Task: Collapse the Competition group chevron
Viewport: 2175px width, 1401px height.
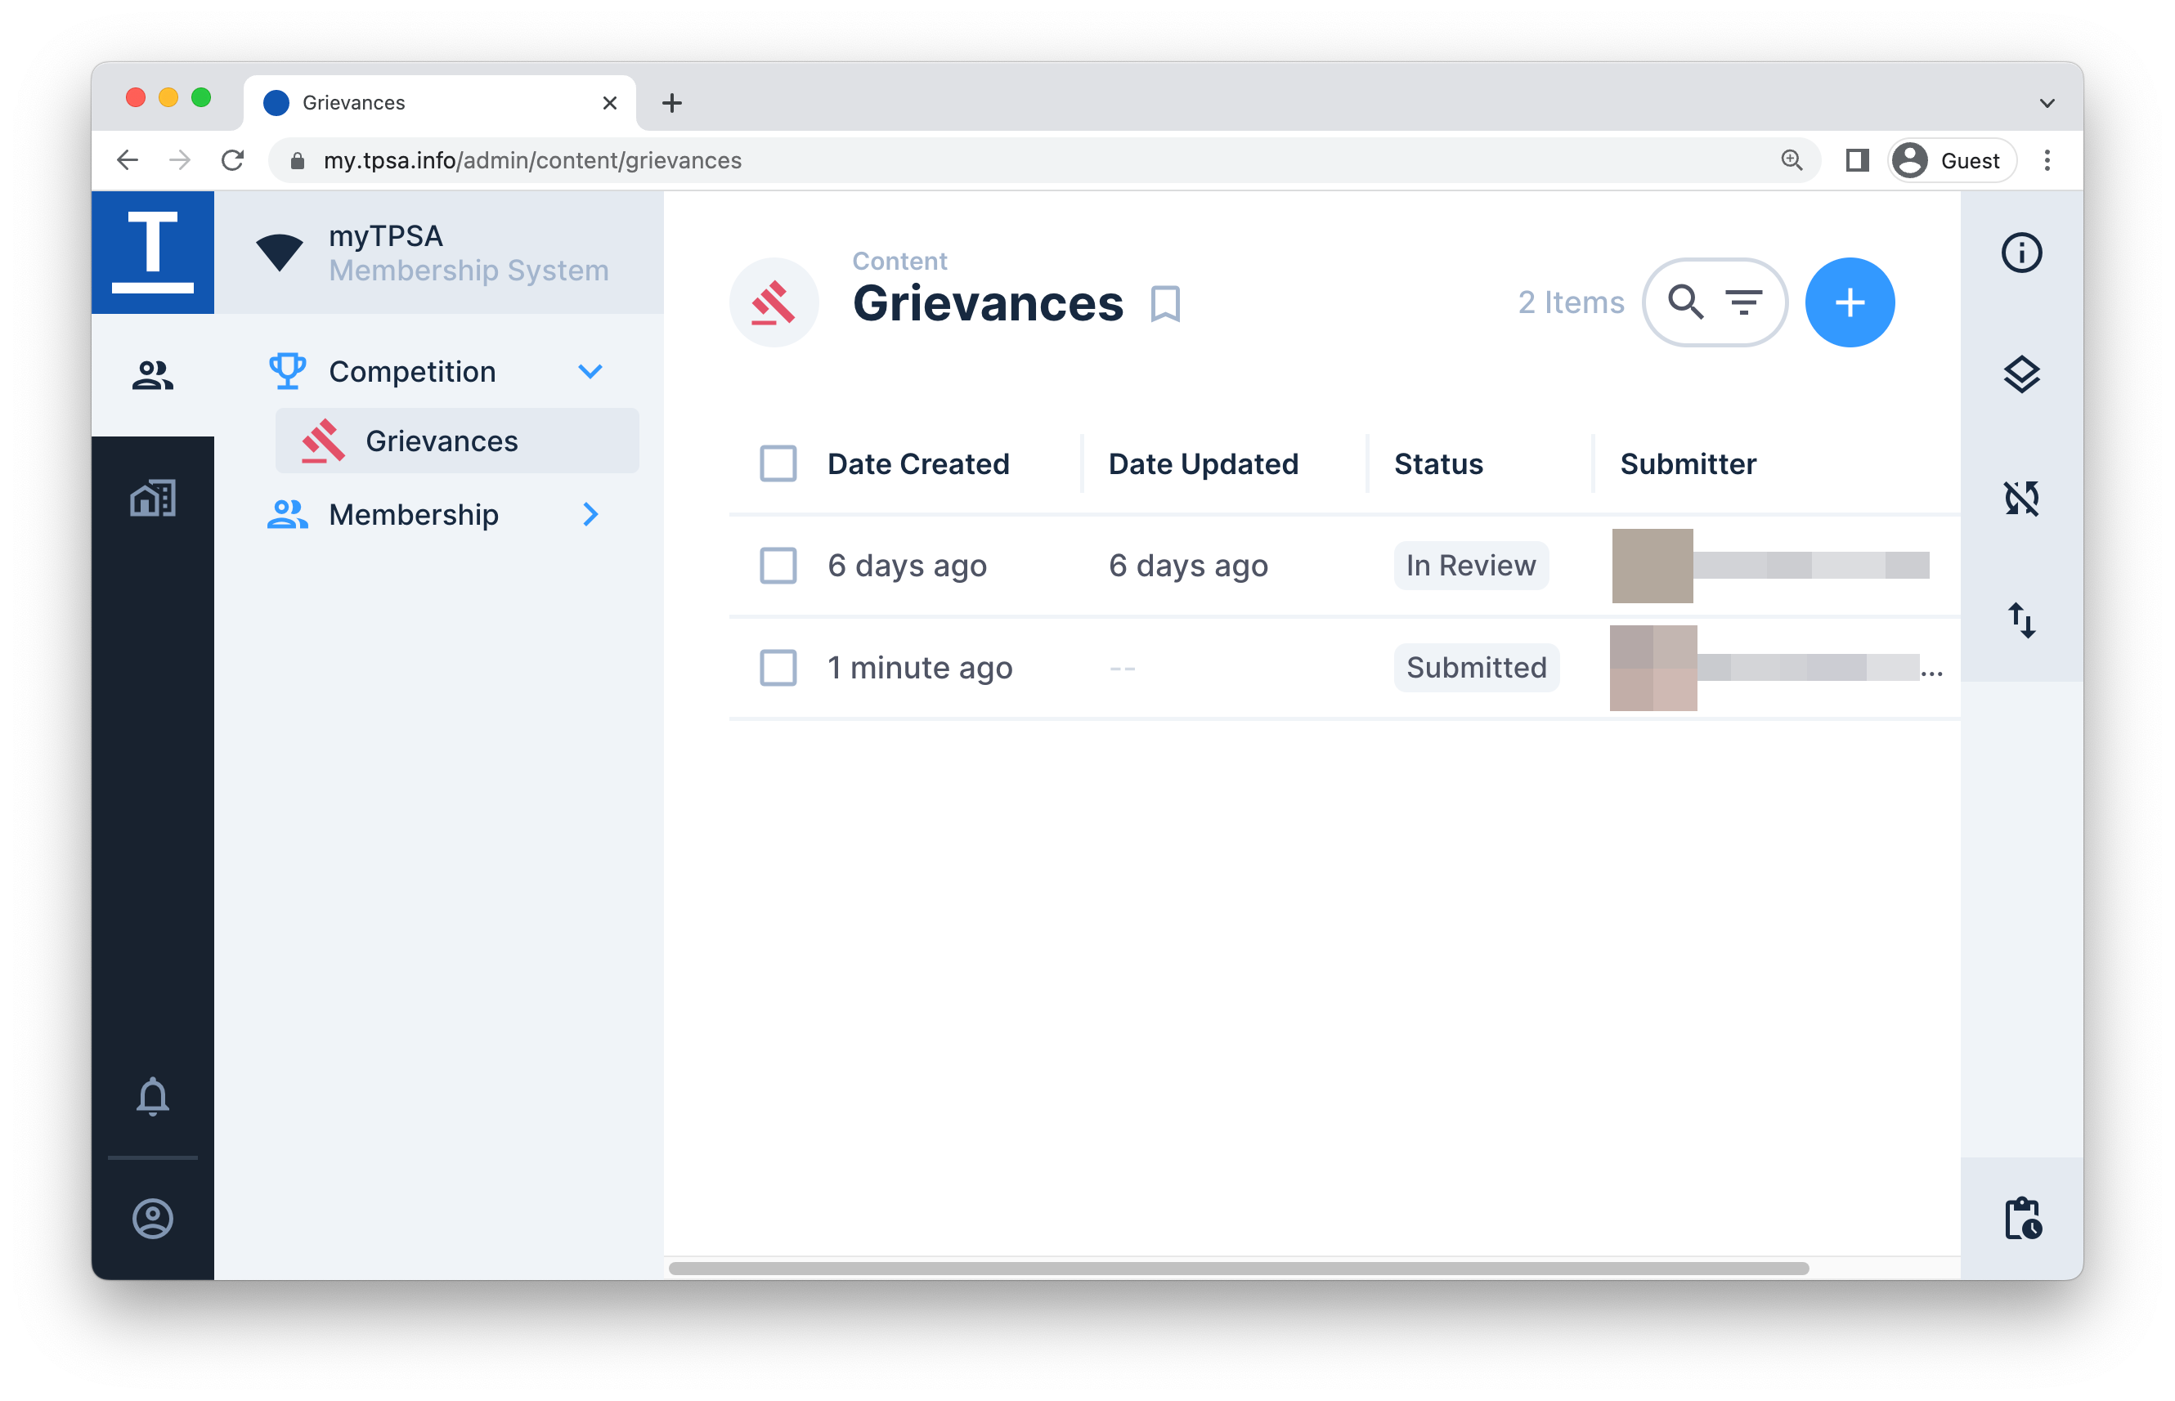Action: pyautogui.click(x=590, y=371)
